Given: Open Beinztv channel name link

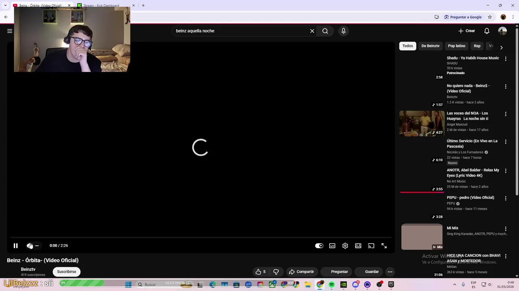Looking at the screenshot, I should coord(28,269).
